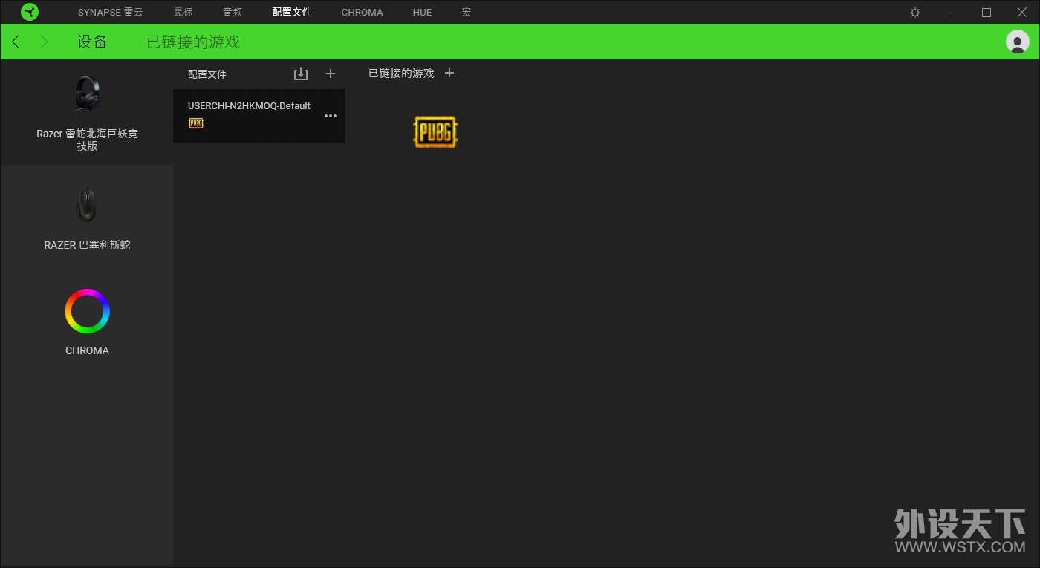Viewport: 1040px width, 568px height.
Task: Go forward with right arrow
Action: tap(44, 42)
